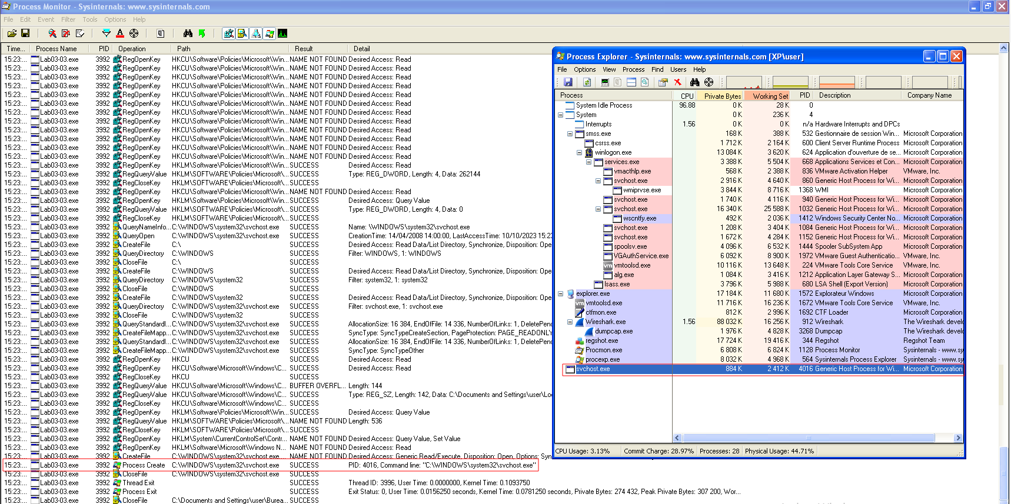Click Process Explorer horizontal scrollbar thumb
Viewport: 1011px width, 504px height.
coord(809,438)
